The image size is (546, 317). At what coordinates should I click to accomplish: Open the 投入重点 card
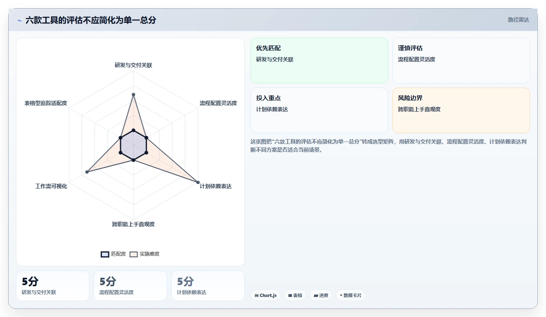319,110
